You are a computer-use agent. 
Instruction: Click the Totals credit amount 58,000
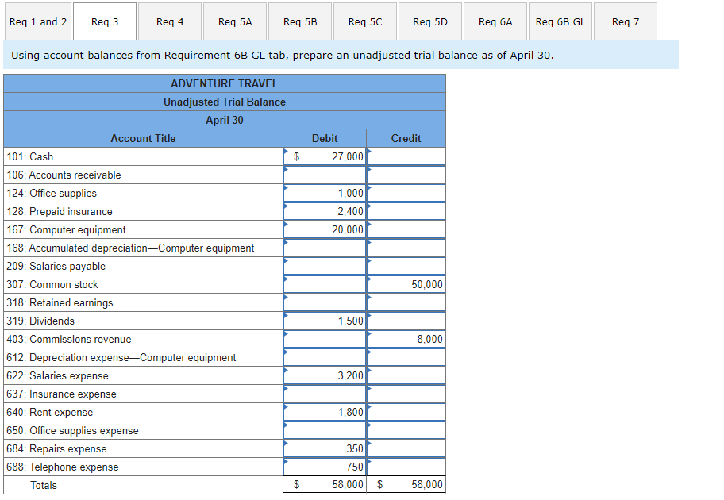(427, 484)
